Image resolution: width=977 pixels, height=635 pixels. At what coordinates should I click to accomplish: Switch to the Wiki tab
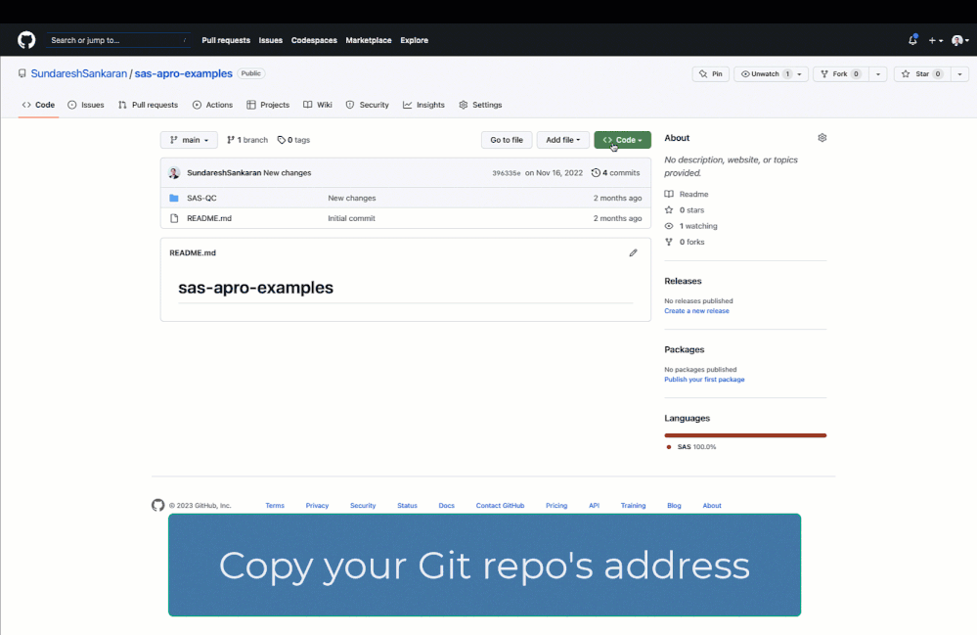tap(318, 105)
